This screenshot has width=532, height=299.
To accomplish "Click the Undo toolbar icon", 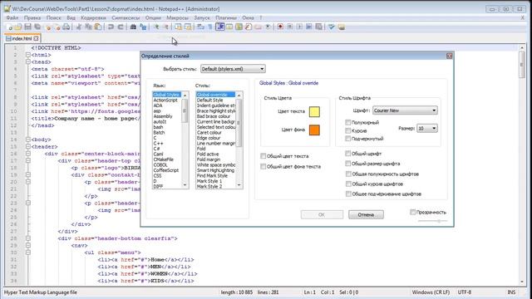I will (x=111, y=27).
